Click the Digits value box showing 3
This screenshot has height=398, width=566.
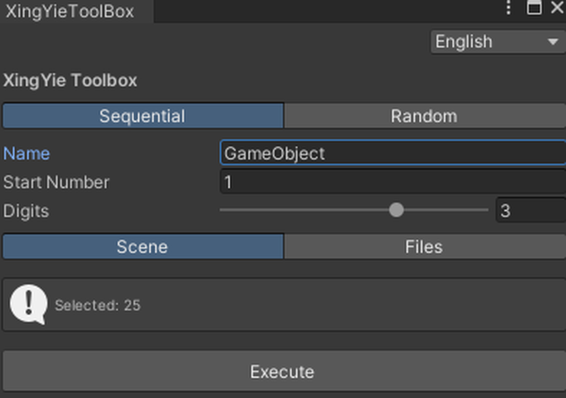click(x=531, y=210)
